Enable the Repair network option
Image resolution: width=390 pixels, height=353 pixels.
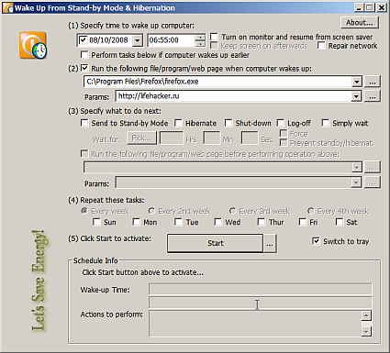(x=321, y=46)
